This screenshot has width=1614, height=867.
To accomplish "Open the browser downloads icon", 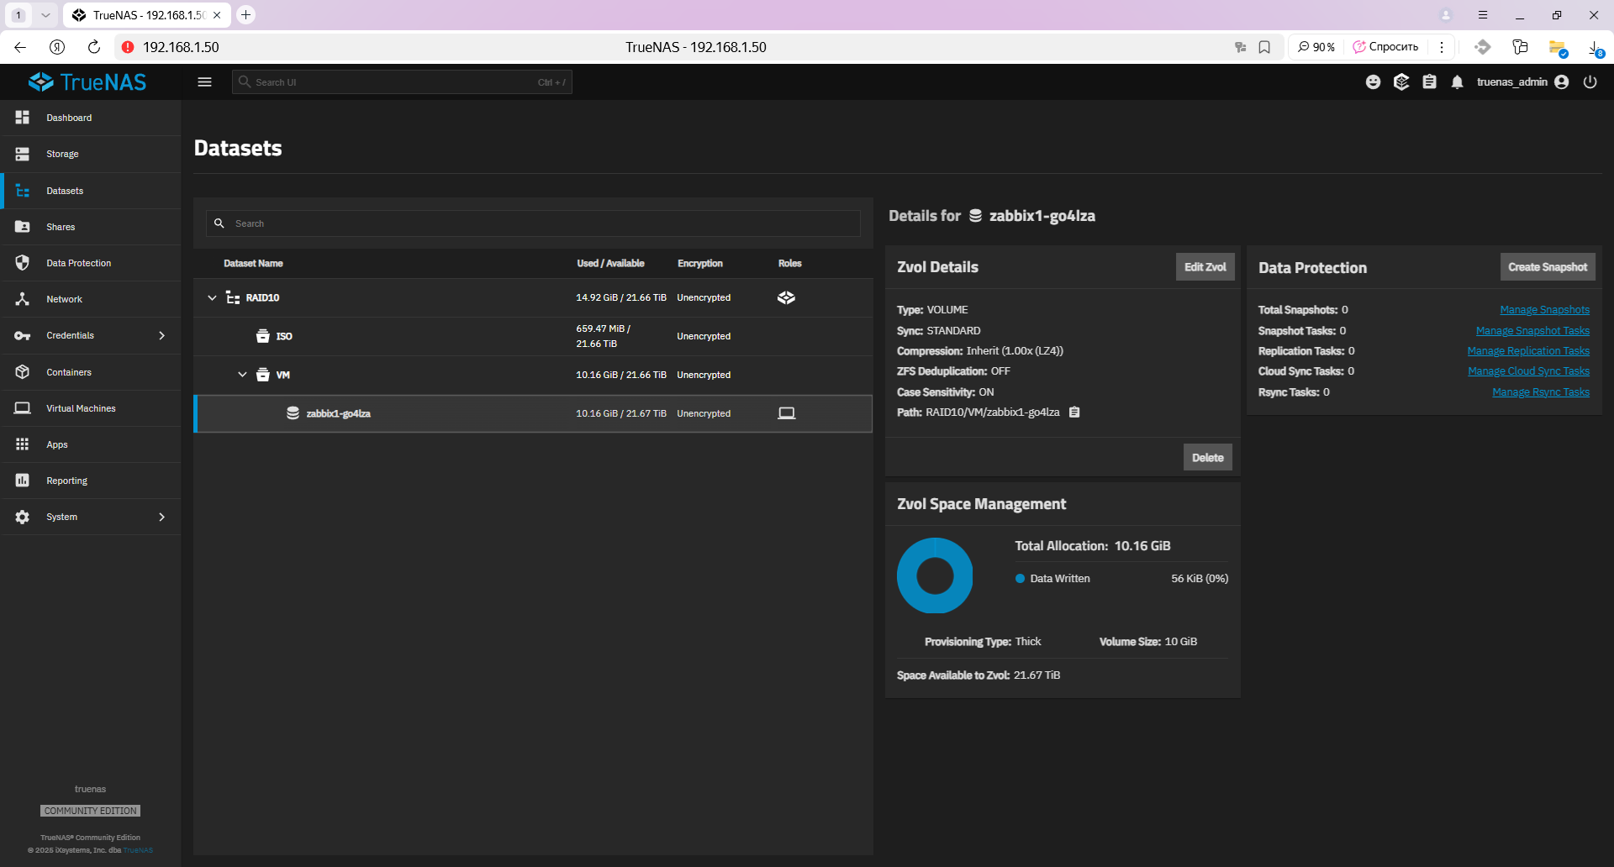I will (1596, 48).
